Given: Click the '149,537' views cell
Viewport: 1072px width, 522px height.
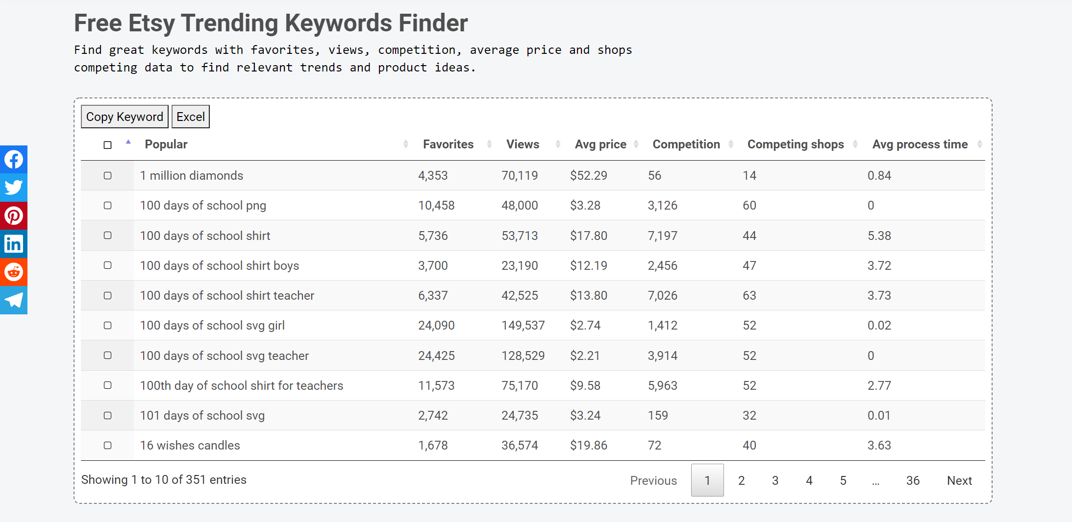Looking at the screenshot, I should coord(523,325).
